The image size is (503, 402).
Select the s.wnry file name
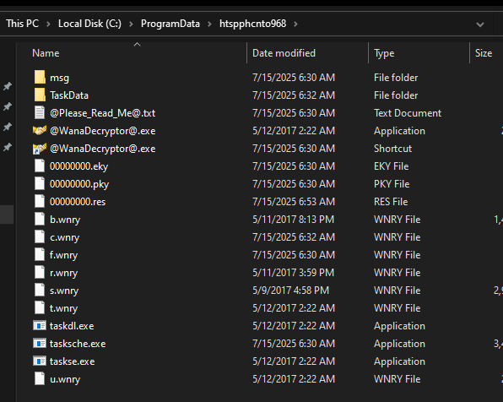tap(64, 291)
